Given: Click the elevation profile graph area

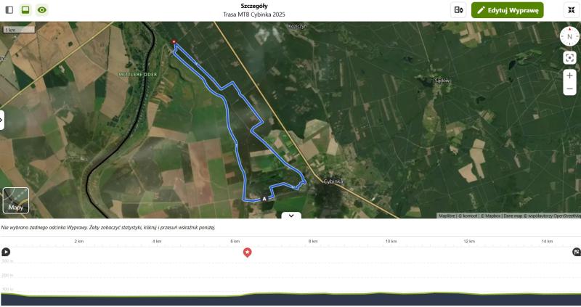Looking at the screenshot, I should pos(290,282).
